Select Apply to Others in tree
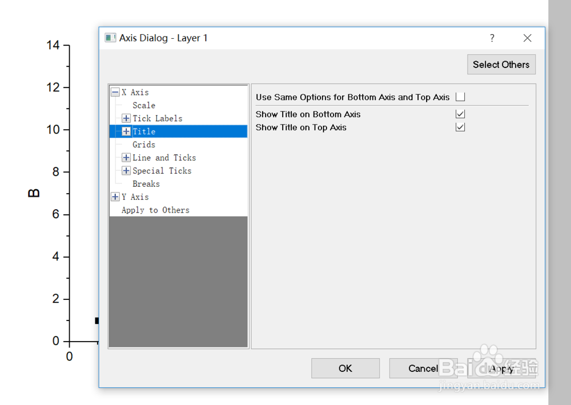The width and height of the screenshot is (571, 405). [155, 210]
